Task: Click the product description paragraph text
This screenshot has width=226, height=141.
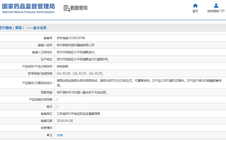Action: (139, 83)
